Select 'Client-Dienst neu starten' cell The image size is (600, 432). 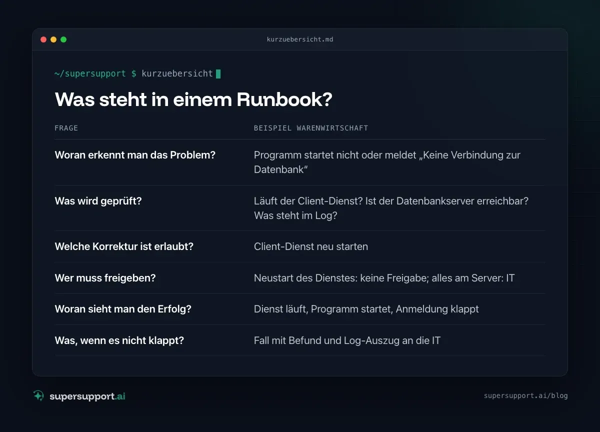point(311,246)
